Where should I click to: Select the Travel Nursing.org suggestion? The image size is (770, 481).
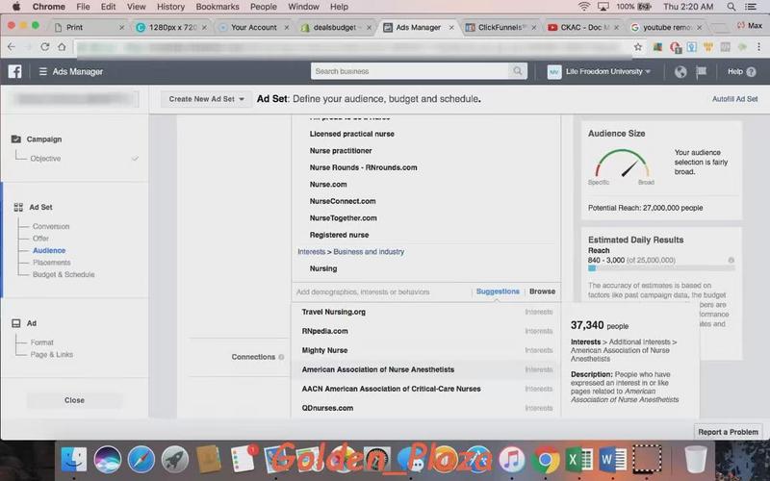pyautogui.click(x=426, y=312)
